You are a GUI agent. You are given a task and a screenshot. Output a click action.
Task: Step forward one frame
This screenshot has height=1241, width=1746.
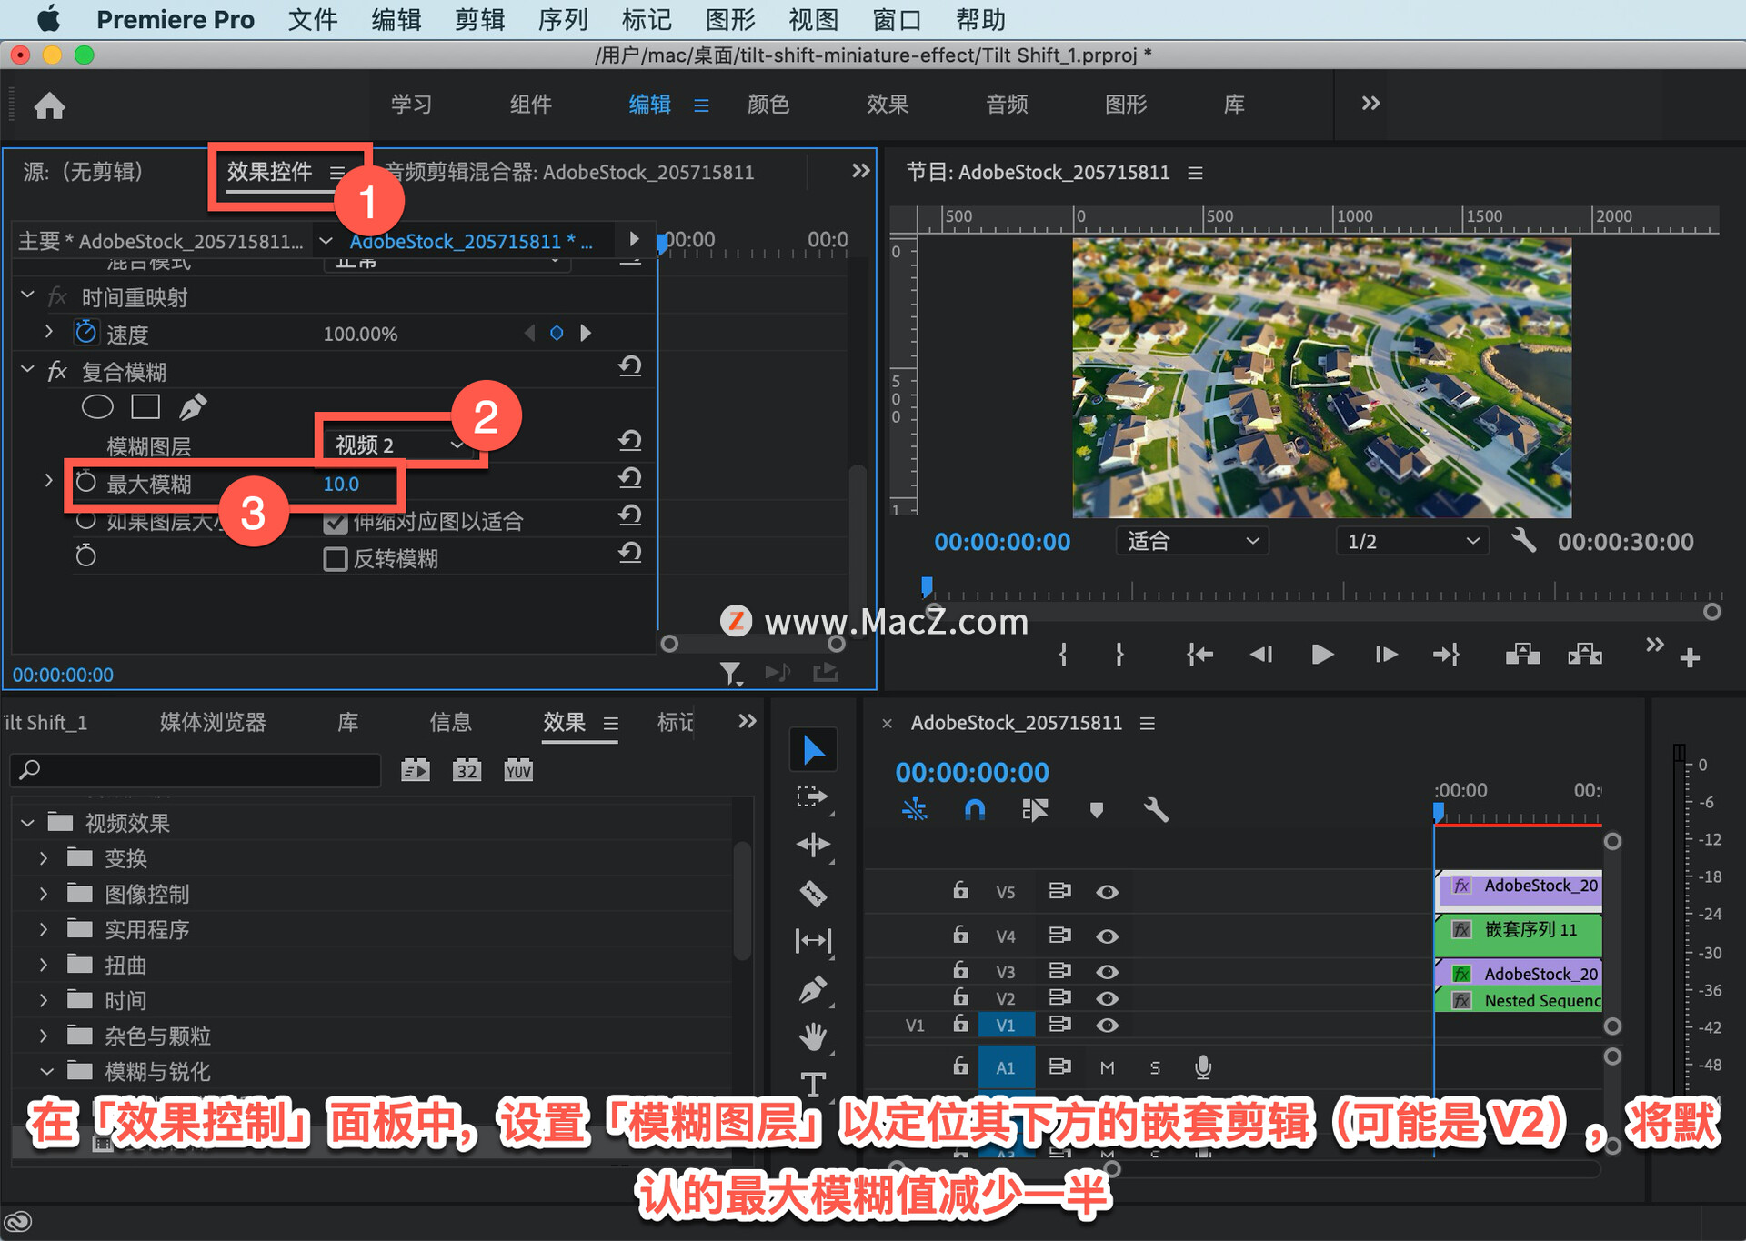(1385, 655)
